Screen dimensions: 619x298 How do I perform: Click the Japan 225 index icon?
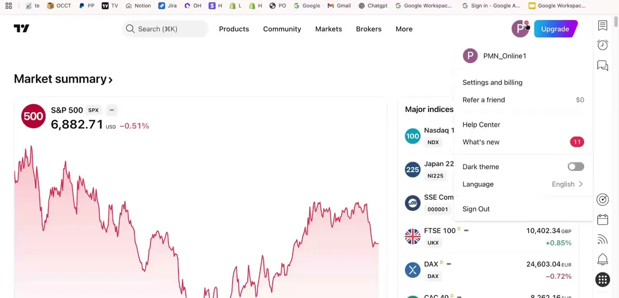(x=413, y=169)
